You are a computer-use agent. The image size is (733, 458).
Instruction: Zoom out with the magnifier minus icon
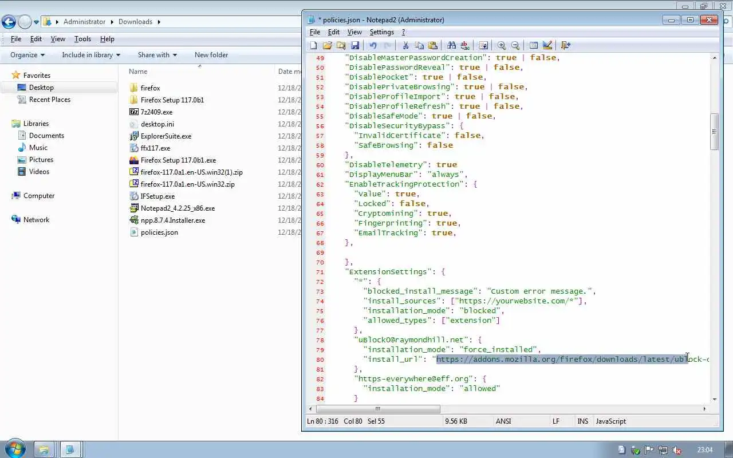coord(515,45)
